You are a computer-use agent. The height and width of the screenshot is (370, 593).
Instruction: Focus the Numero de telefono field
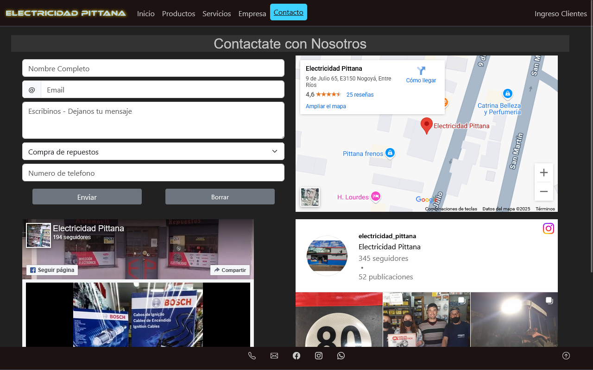click(153, 173)
